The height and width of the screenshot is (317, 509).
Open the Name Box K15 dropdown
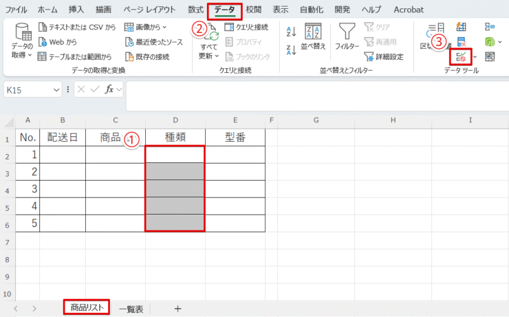[56, 90]
